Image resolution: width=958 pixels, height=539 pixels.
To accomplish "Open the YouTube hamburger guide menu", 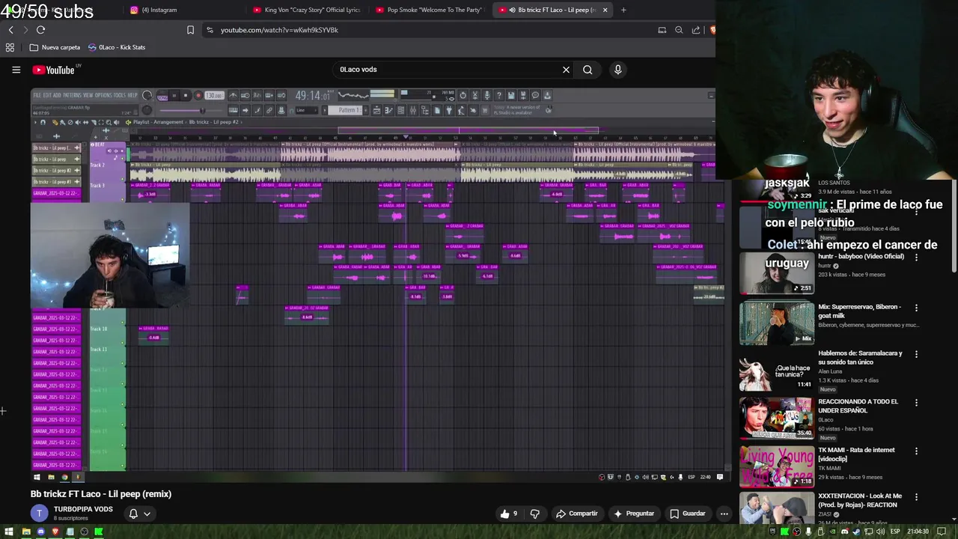I will (16, 70).
